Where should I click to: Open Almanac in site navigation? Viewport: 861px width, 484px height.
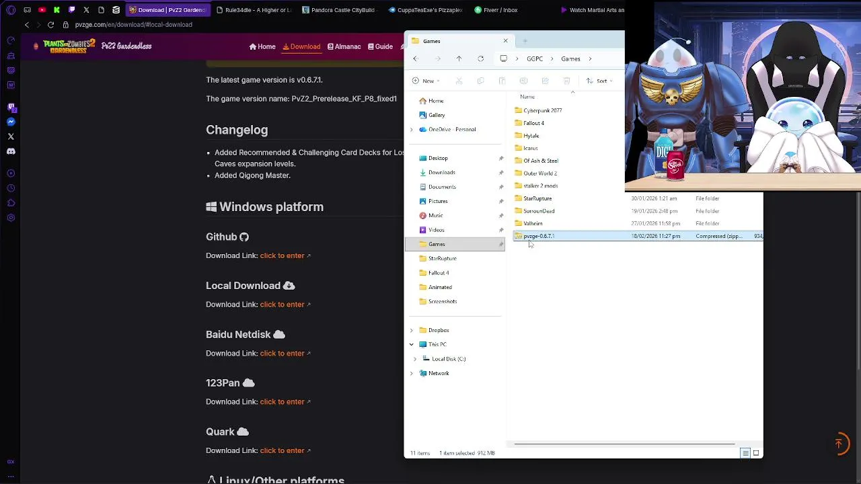click(x=344, y=47)
